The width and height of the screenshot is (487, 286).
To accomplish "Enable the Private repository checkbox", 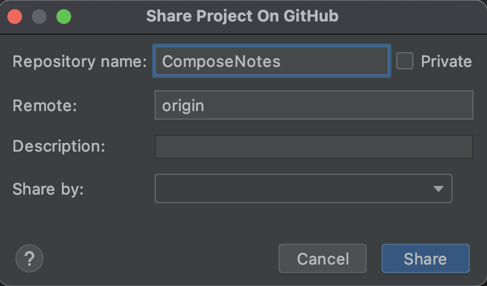I will pyautogui.click(x=405, y=61).
